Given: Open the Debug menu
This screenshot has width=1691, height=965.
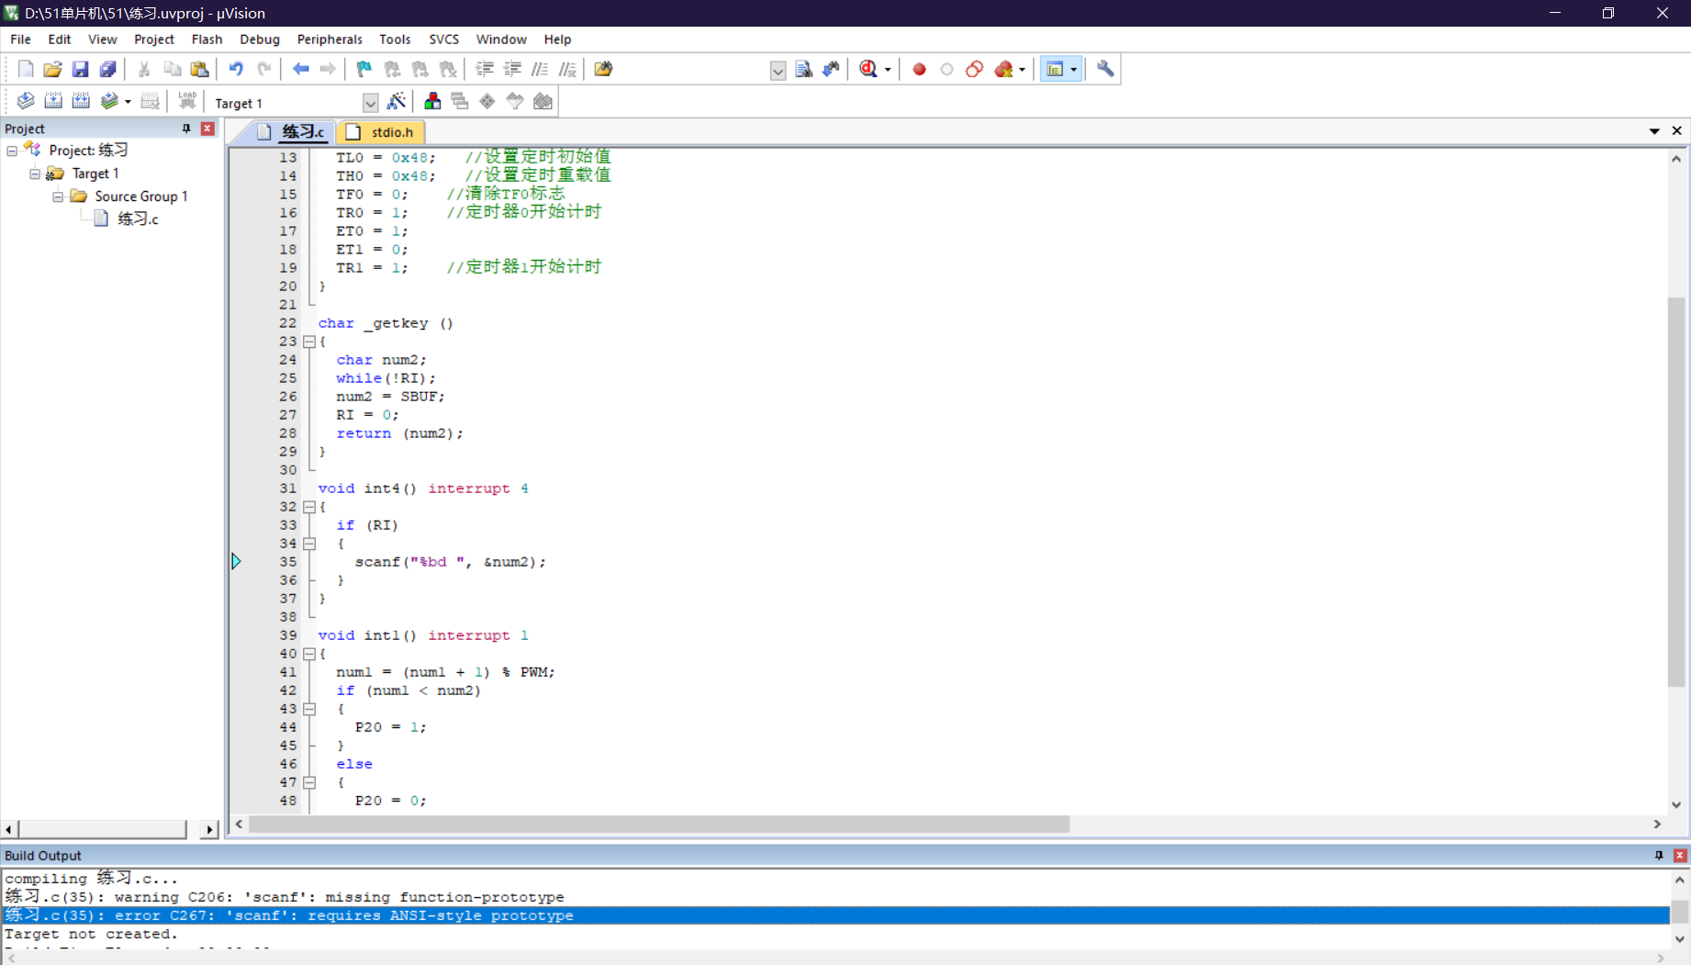Looking at the screenshot, I should [x=260, y=39].
